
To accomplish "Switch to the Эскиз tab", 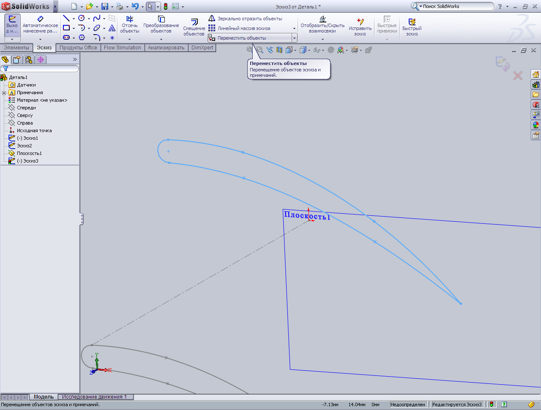I will click(x=44, y=48).
